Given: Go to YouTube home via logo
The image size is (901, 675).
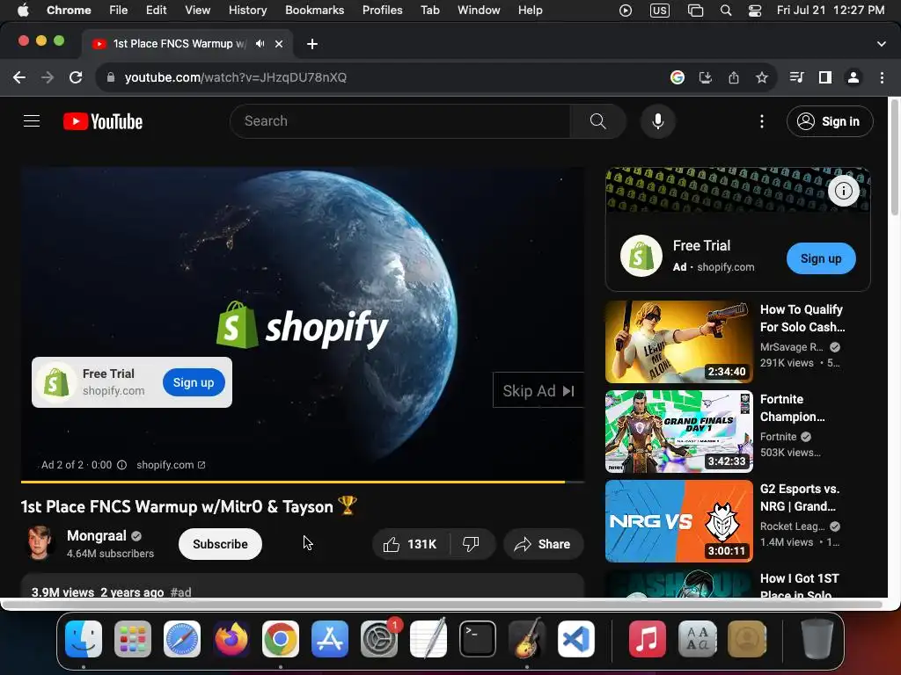Looking at the screenshot, I should (103, 121).
